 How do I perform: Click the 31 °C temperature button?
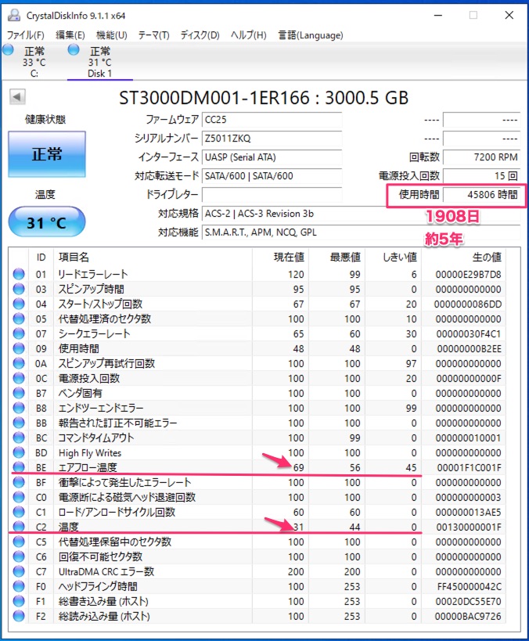coord(47,222)
